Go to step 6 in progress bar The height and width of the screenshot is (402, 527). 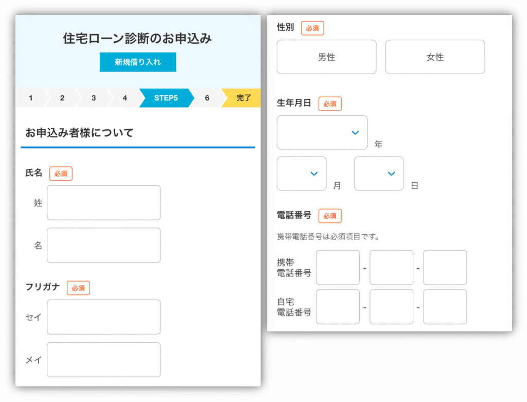click(x=207, y=98)
